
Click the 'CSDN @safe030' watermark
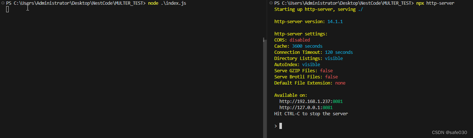(452, 133)
